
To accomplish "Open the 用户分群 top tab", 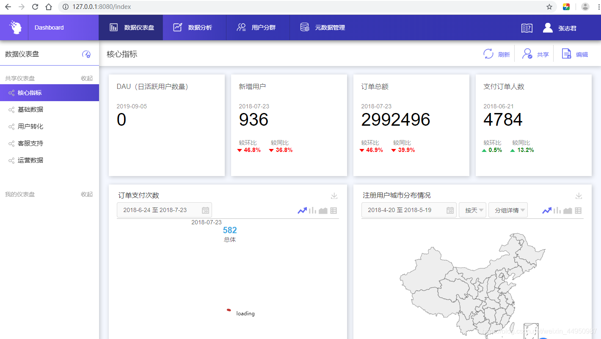I will pyautogui.click(x=258, y=28).
